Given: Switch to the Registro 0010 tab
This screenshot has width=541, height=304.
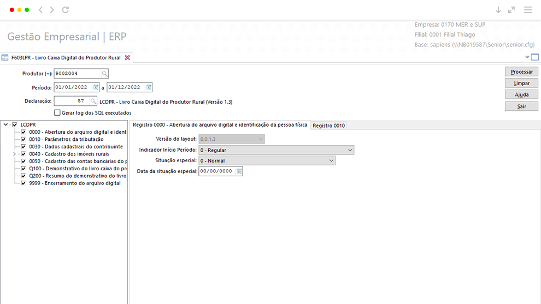Looking at the screenshot, I should coord(328,126).
